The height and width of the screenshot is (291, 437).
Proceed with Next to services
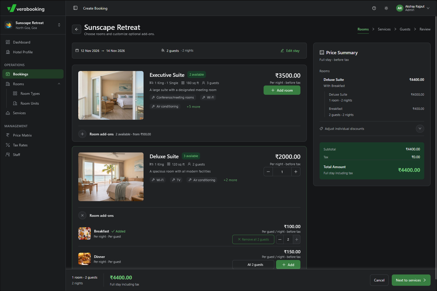click(x=411, y=280)
